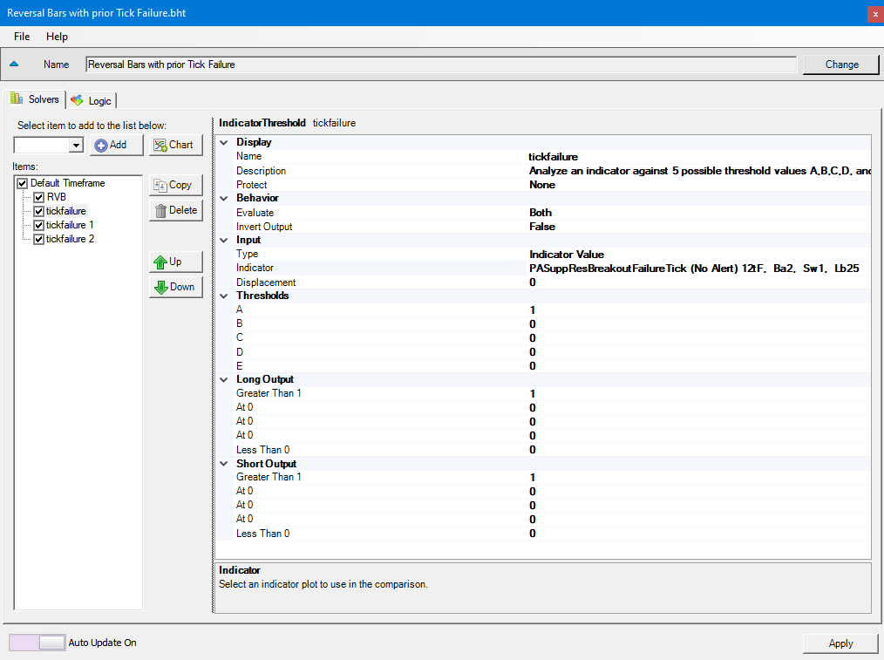Uncheck the tickfailure 1 checkbox
The height and width of the screenshot is (660, 884).
(x=39, y=226)
